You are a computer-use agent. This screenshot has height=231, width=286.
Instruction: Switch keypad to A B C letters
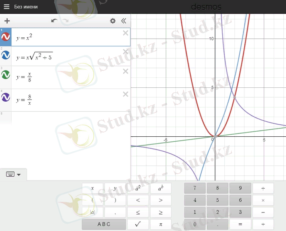coord(104,224)
